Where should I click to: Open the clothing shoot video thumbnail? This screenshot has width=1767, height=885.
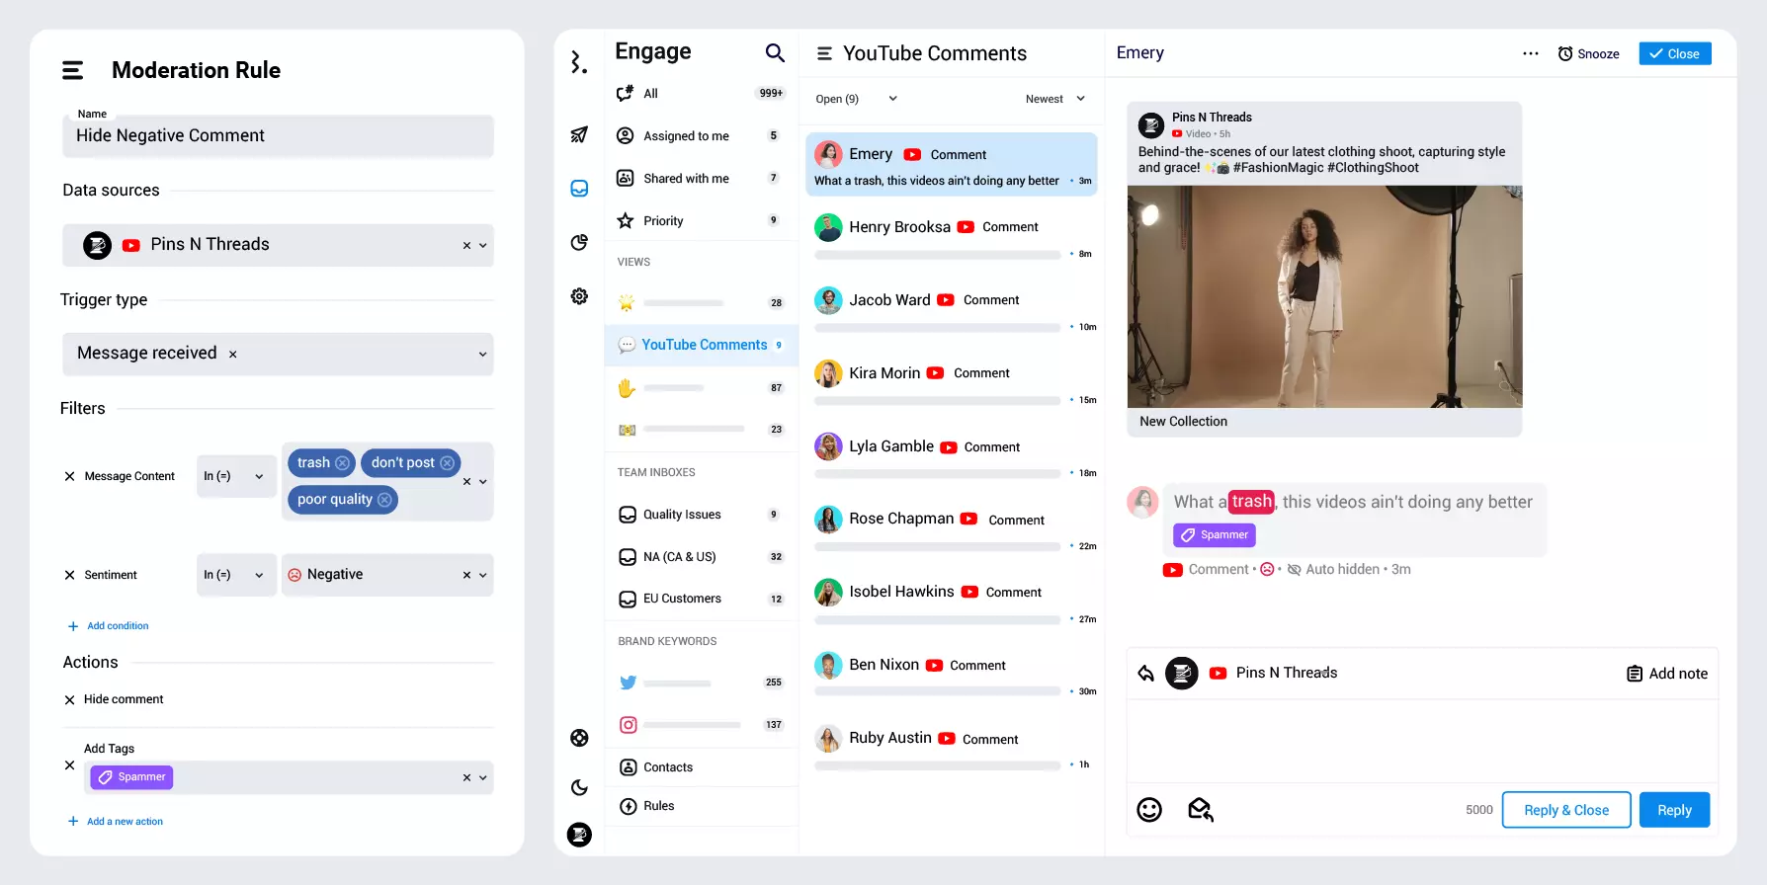(x=1324, y=296)
